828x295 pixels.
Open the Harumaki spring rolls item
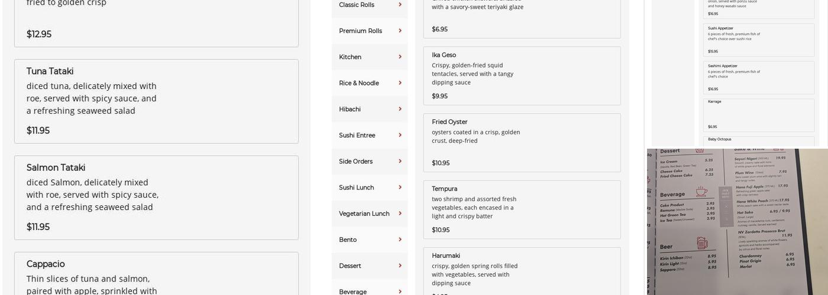pyautogui.click(x=522, y=272)
